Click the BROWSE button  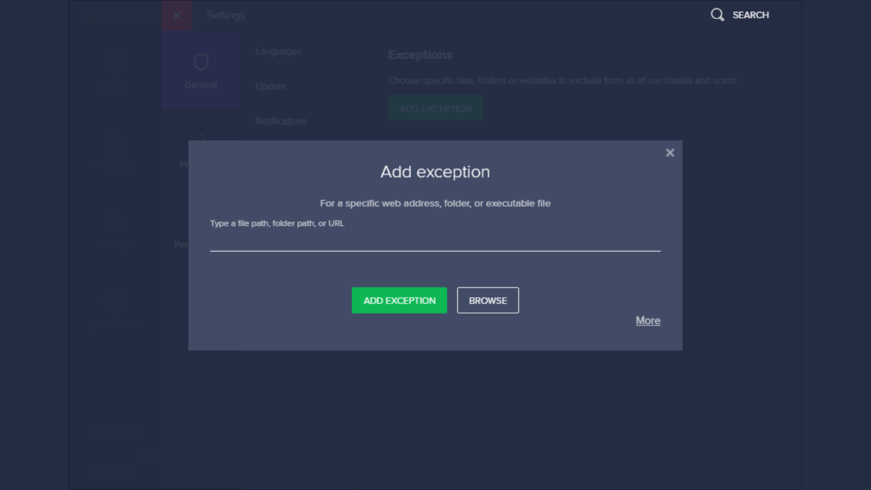(488, 301)
